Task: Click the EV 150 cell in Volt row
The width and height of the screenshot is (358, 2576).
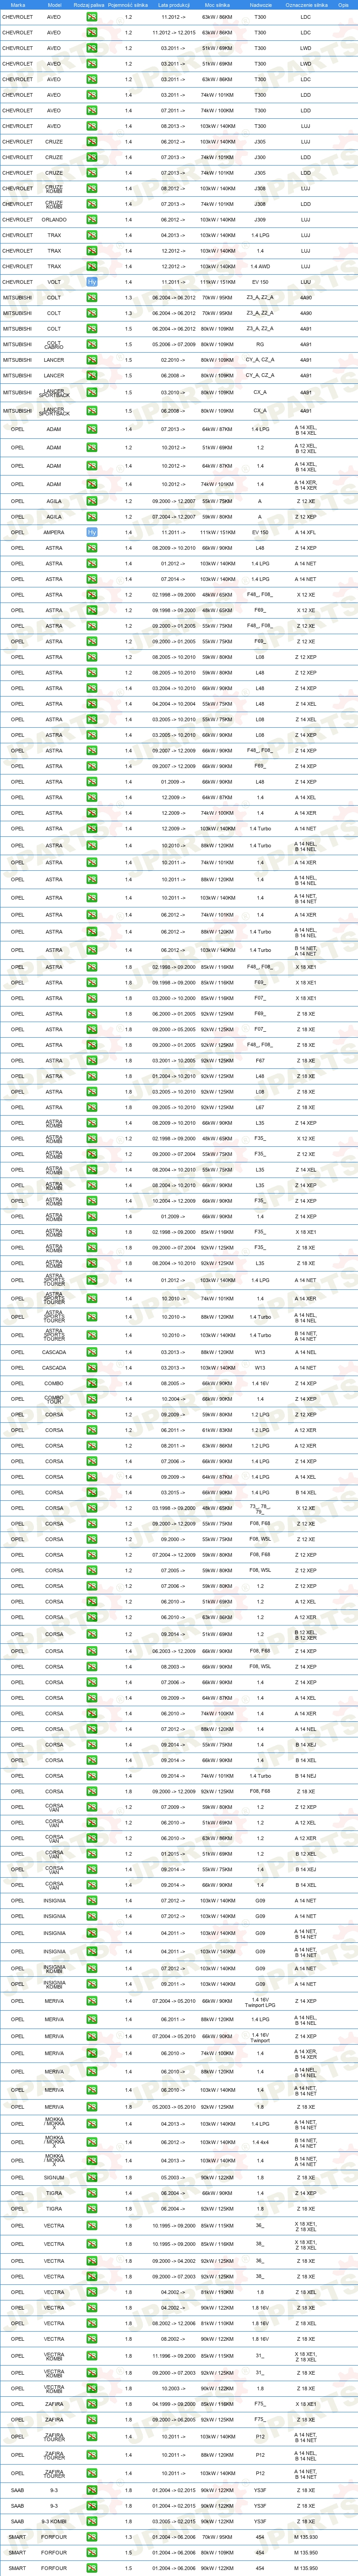Action: [260, 282]
